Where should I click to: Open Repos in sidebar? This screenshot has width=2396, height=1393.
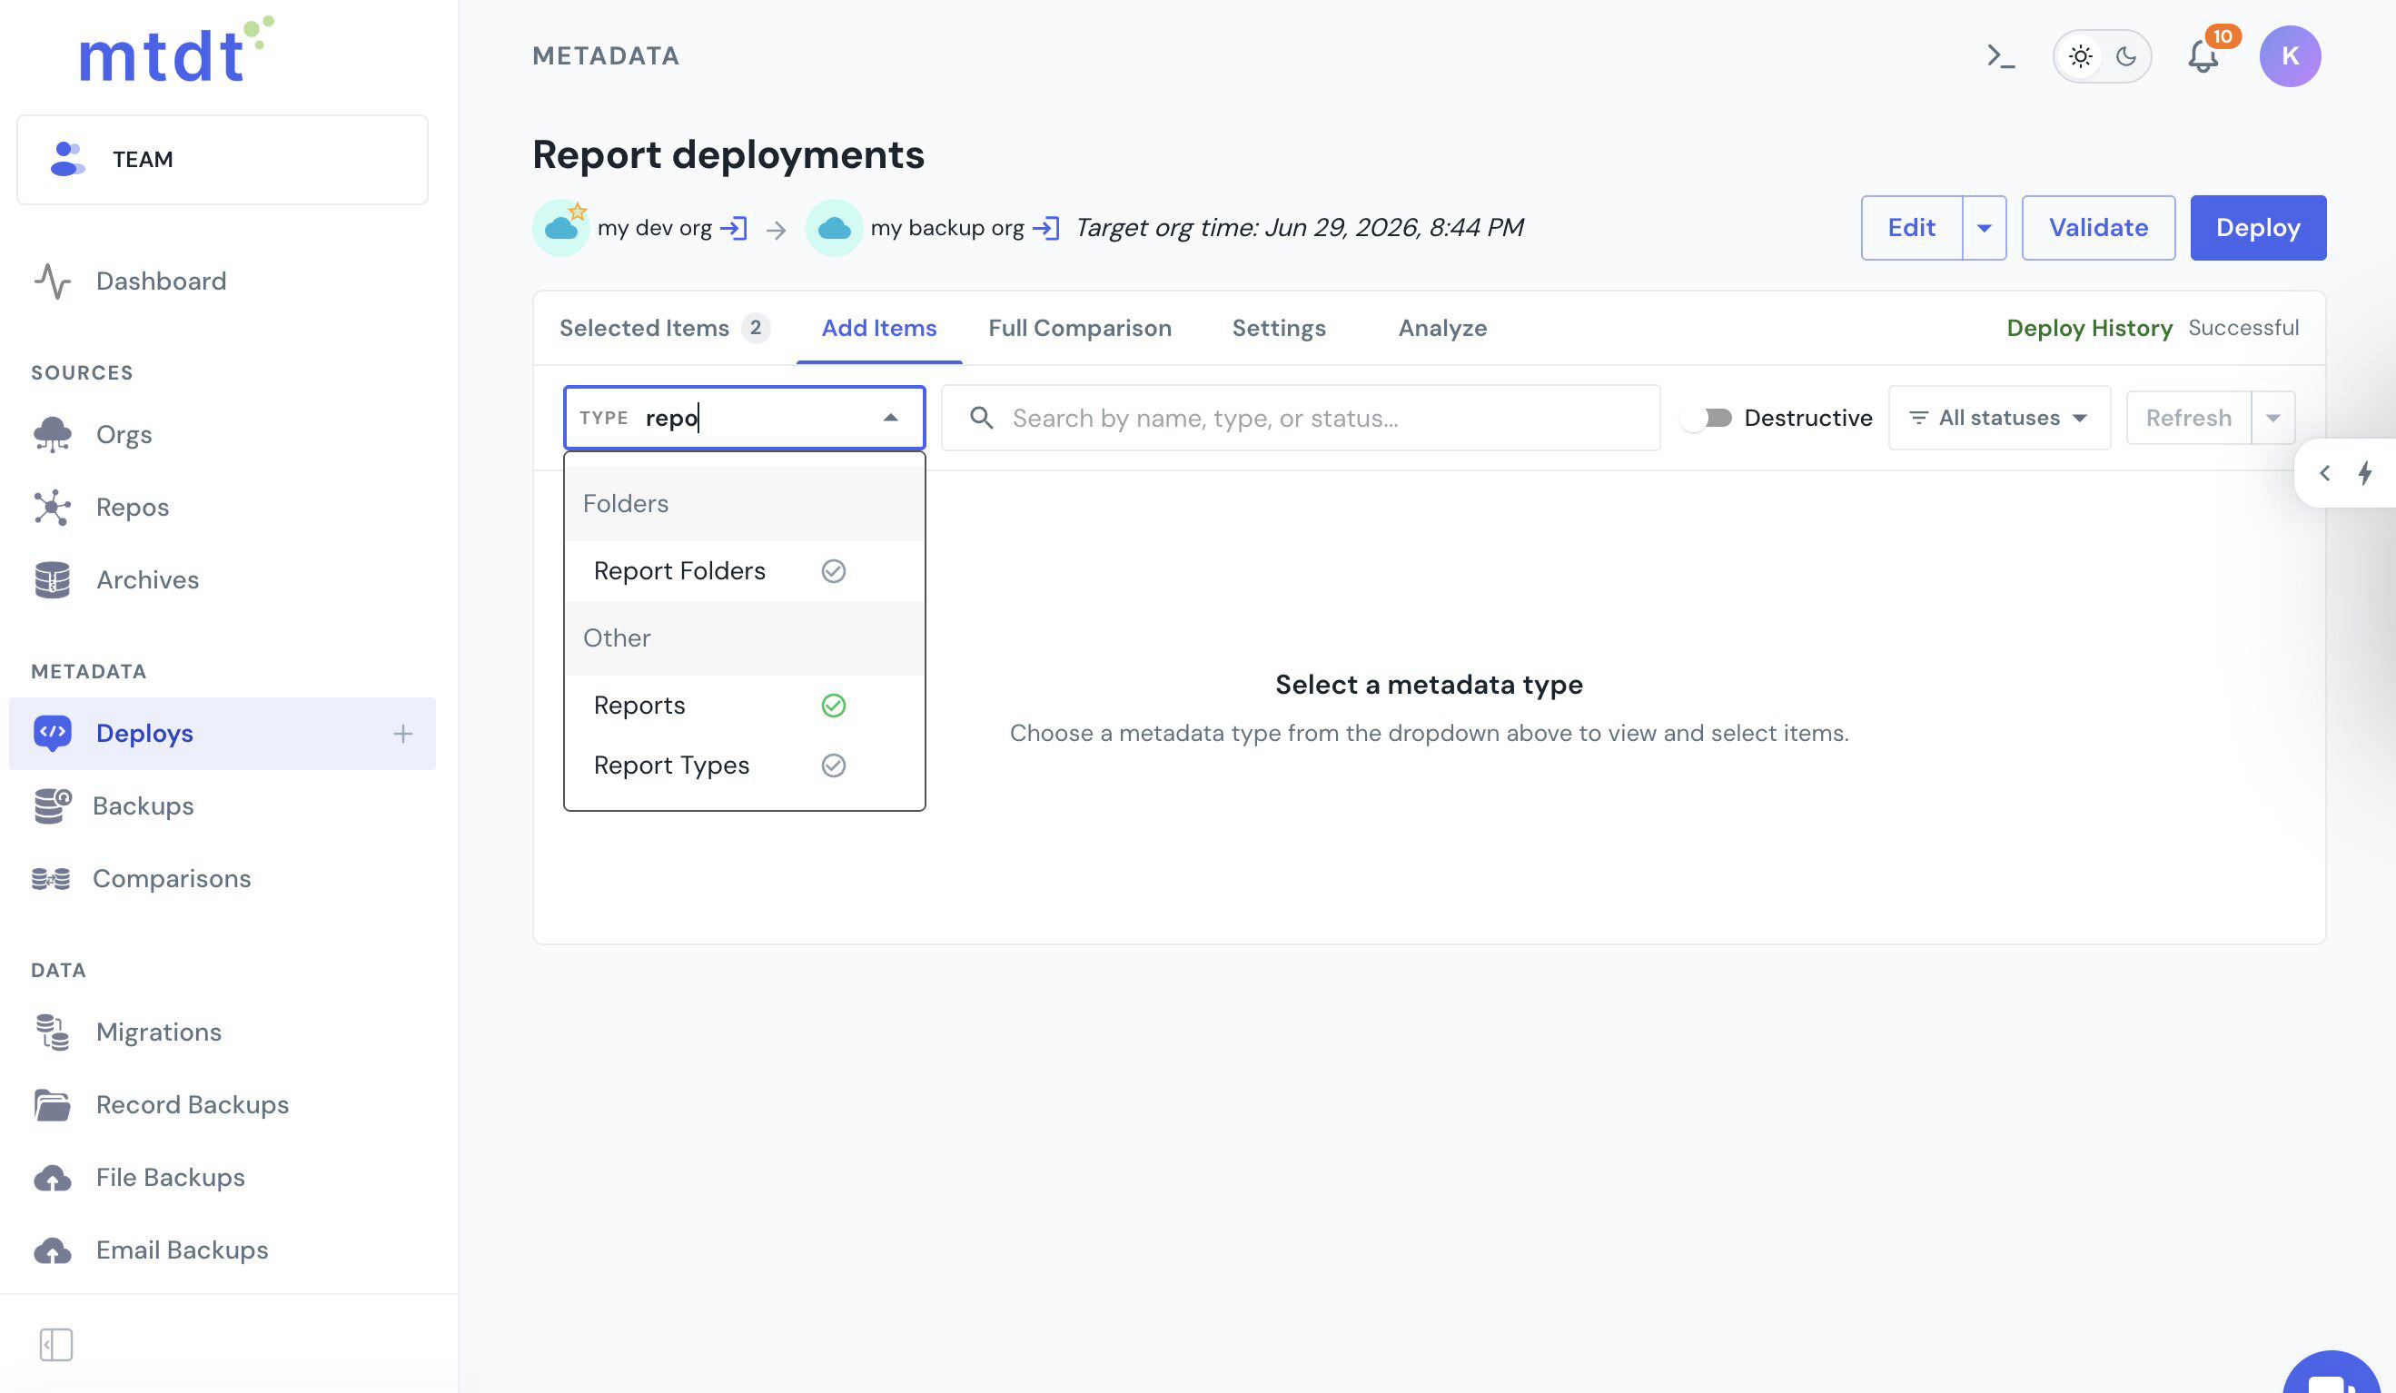(133, 507)
